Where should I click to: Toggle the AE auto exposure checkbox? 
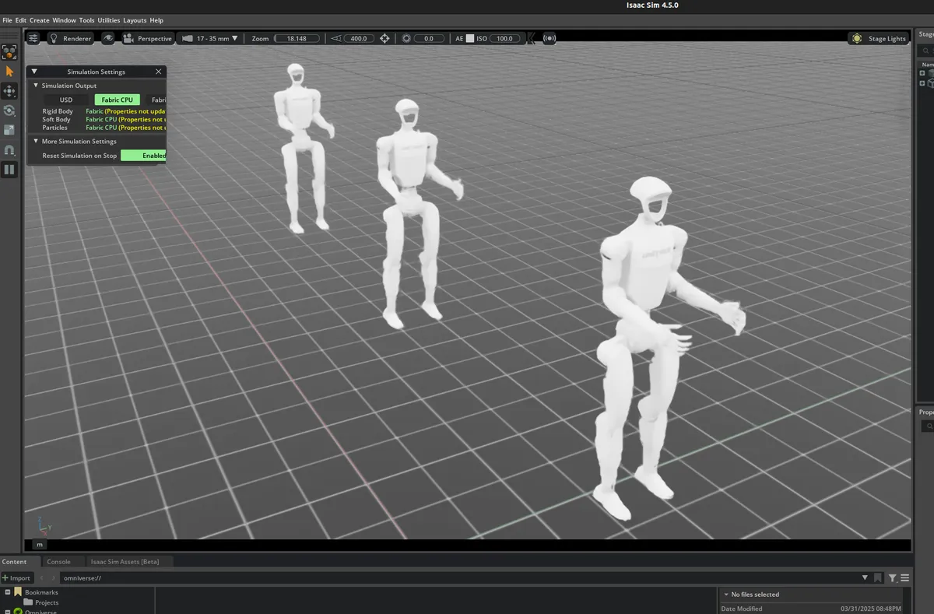[x=470, y=38]
